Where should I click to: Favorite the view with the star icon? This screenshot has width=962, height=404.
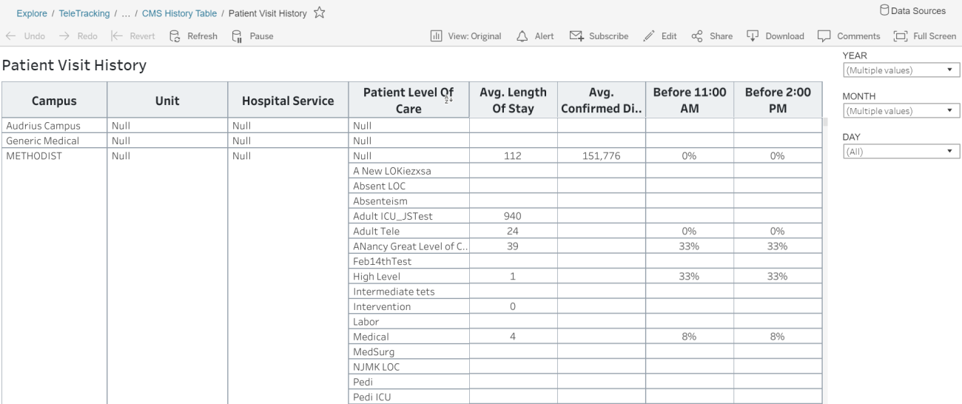pyautogui.click(x=320, y=13)
